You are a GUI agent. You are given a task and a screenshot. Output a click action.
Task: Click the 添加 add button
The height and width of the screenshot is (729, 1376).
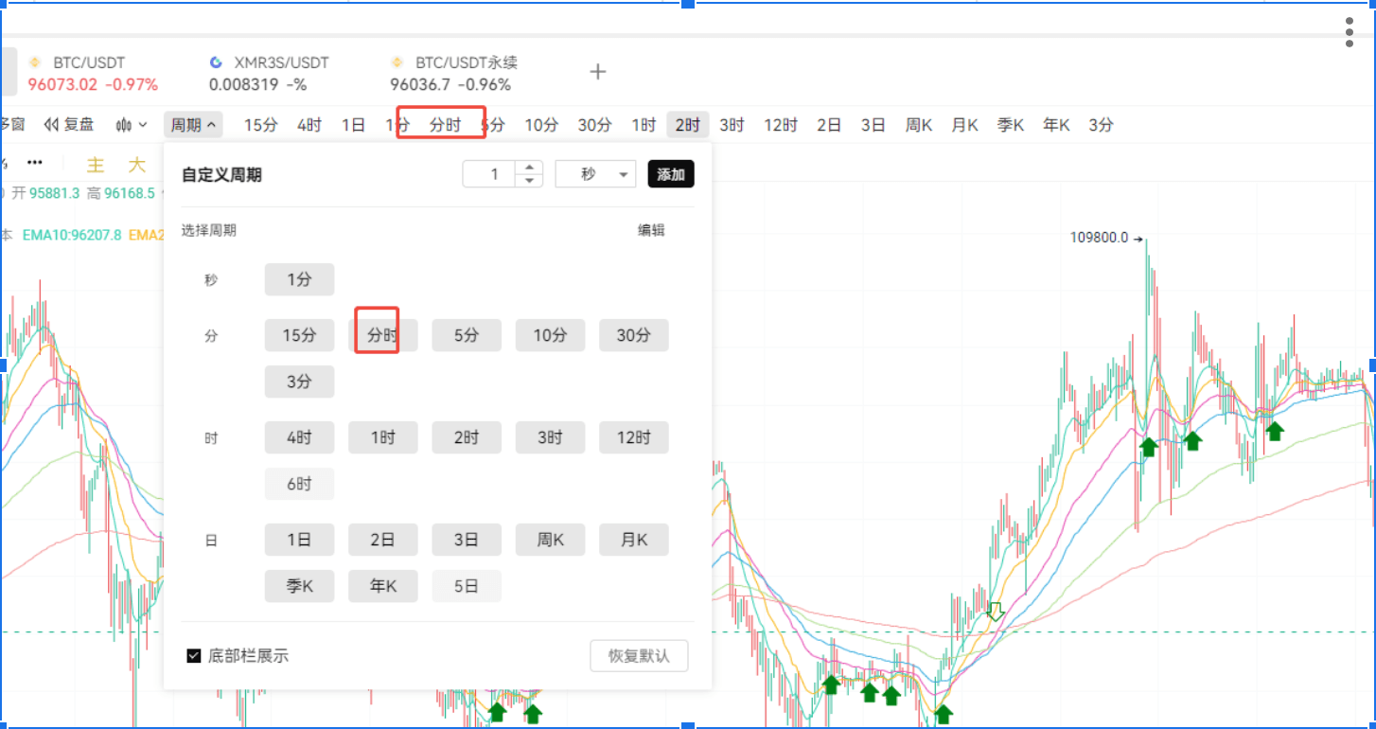(671, 174)
